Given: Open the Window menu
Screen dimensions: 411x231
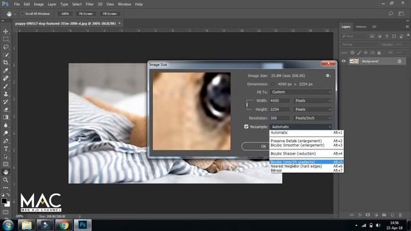Looking at the screenshot, I should [124, 4].
